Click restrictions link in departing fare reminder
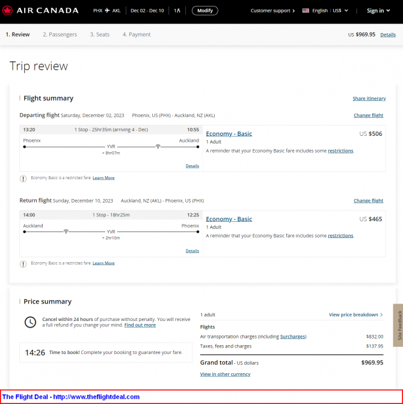Screen dimensions: 403x404 point(340,151)
